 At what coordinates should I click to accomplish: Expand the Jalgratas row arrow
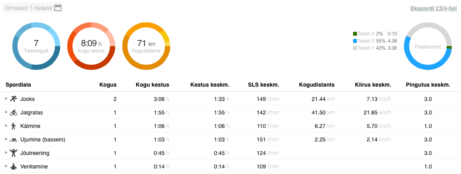click(x=6, y=112)
